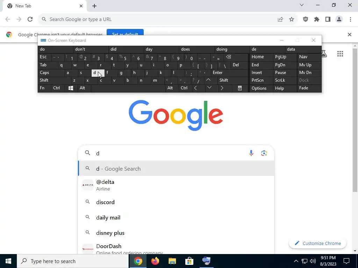This screenshot has height=268, width=358.
Task: Pick the "does" word prediction
Action: tap(197, 49)
